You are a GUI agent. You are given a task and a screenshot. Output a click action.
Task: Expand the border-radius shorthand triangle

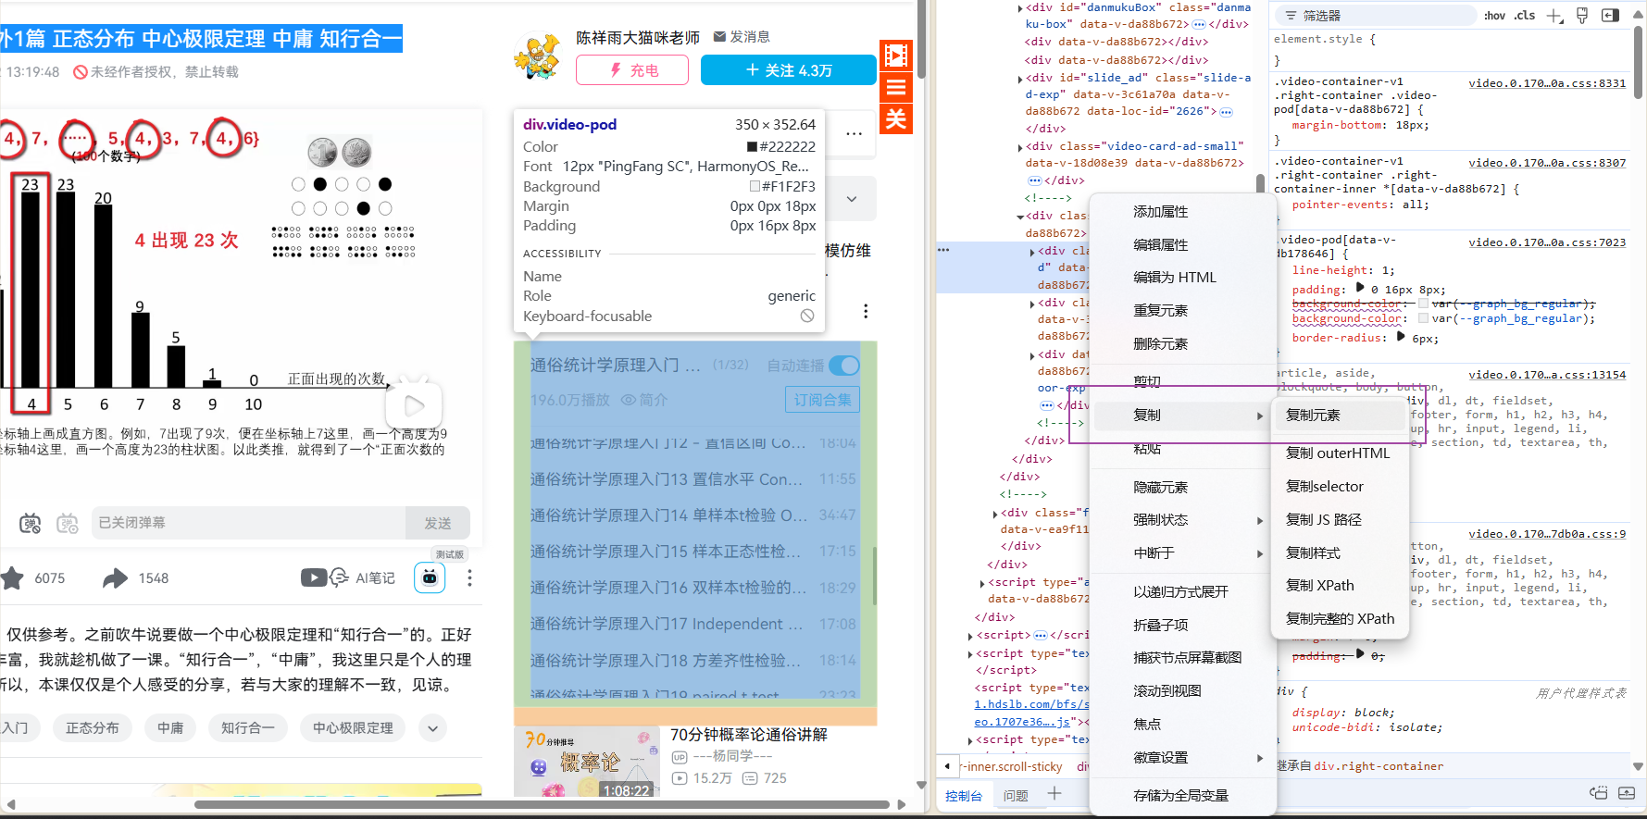pyautogui.click(x=1401, y=337)
